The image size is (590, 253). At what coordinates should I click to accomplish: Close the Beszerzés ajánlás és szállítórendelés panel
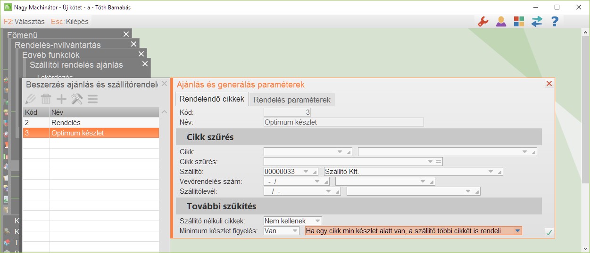[x=164, y=84]
